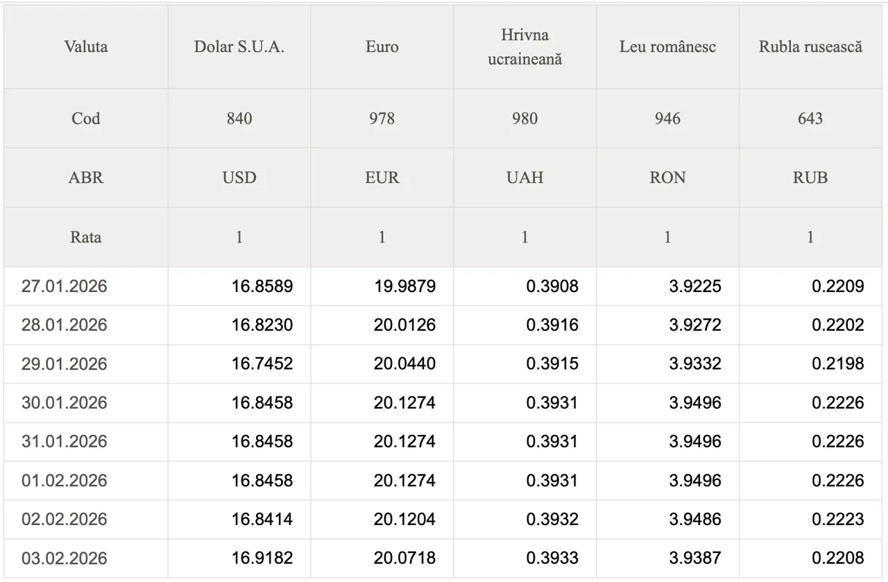Select the "Euro" column header
The height and width of the screenshot is (582, 888).
tap(382, 47)
